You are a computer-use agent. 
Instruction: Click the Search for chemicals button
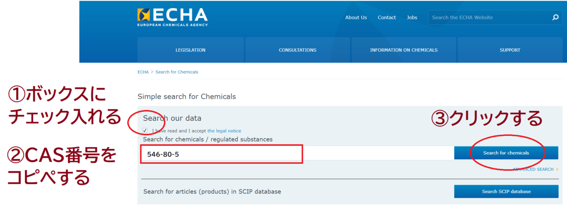[506, 153]
